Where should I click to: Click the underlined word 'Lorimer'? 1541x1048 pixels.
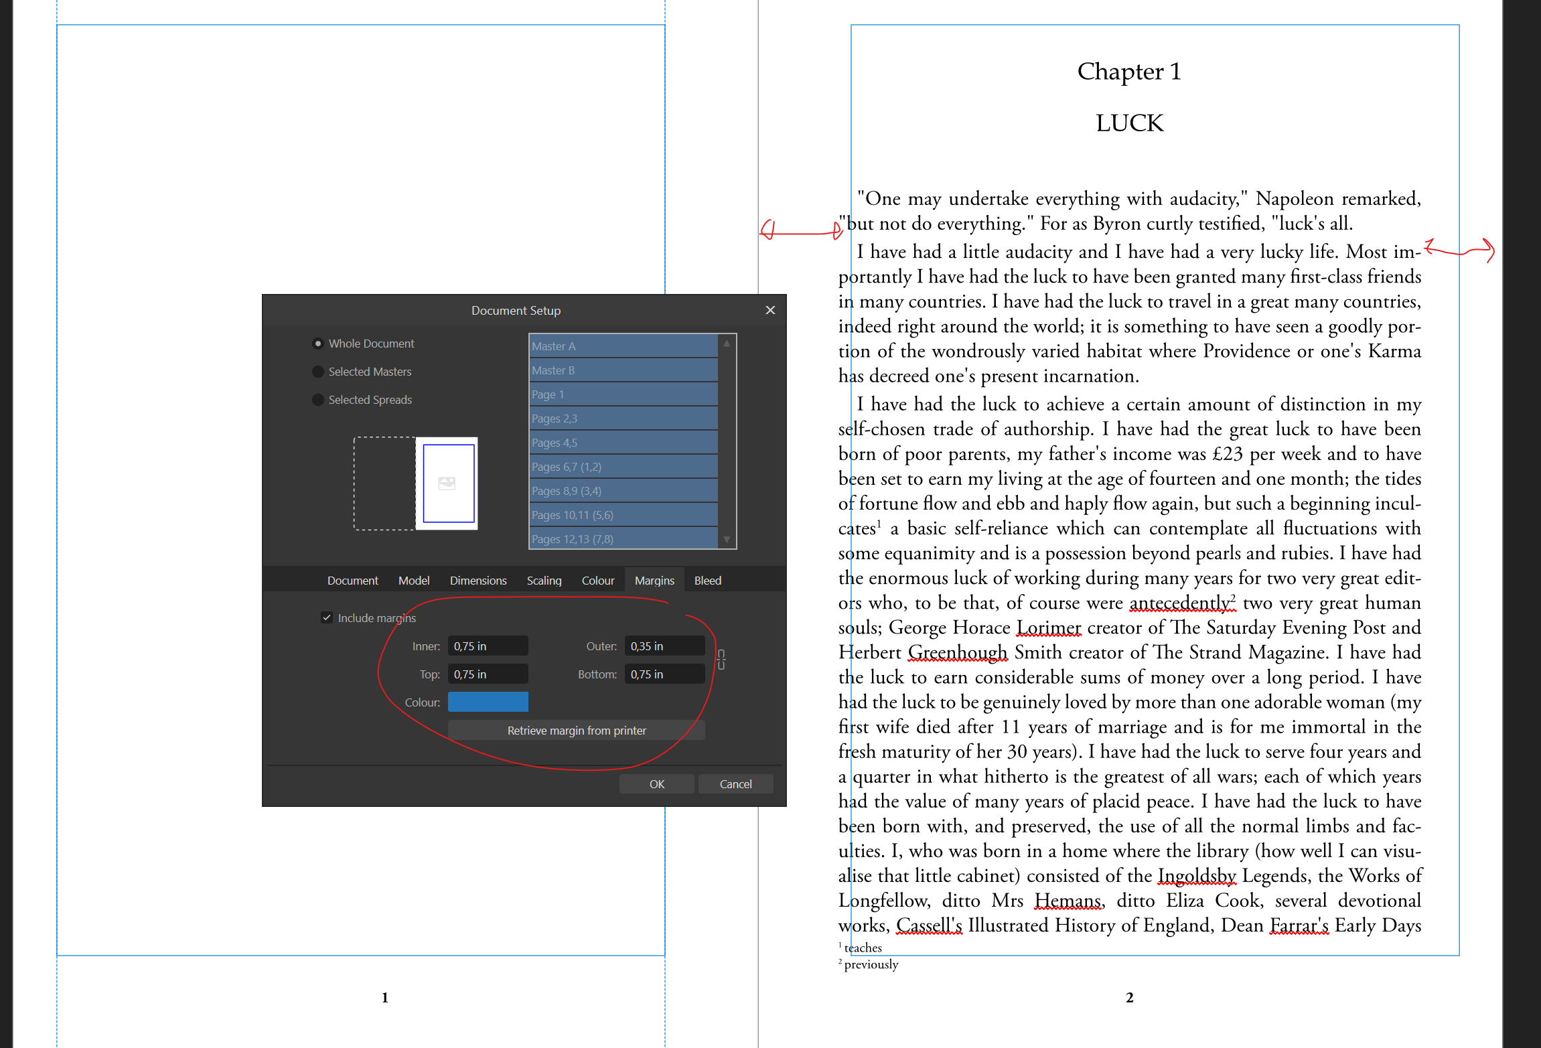coord(1049,627)
